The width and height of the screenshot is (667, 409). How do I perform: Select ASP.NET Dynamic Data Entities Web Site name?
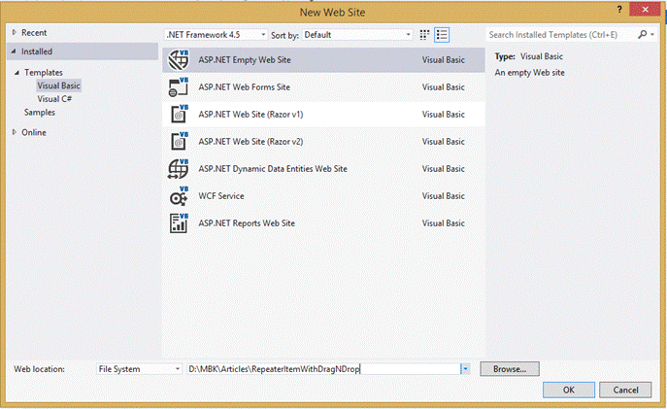pyautogui.click(x=273, y=168)
